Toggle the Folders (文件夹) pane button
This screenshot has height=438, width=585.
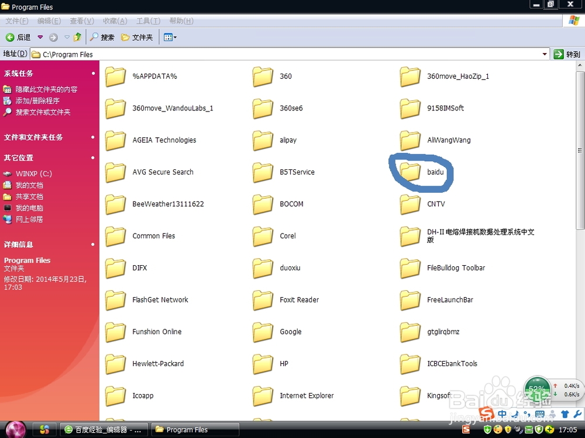click(137, 37)
